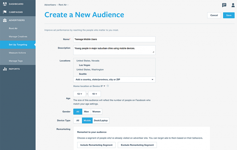This screenshot has height=150, width=237.
Task: Go to Measure Actions menu item
Action: coord(17,53)
